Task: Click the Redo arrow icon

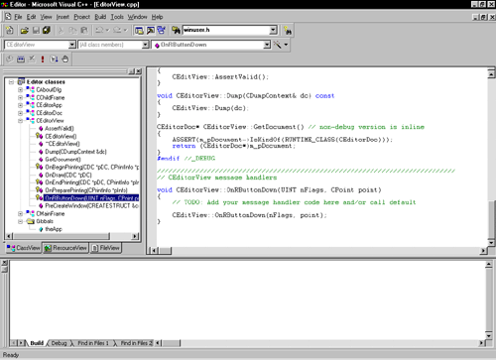Action: 117,30
